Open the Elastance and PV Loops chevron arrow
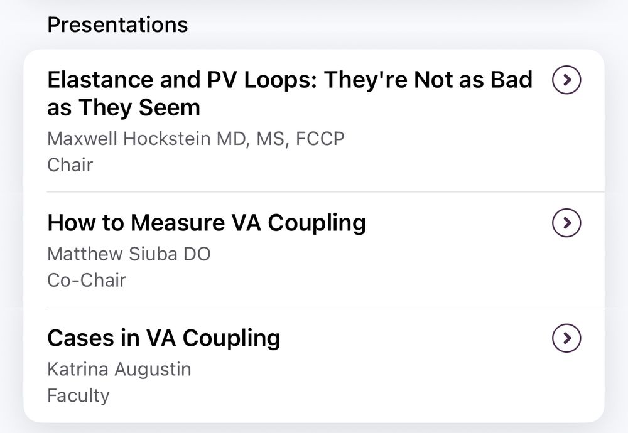Image resolution: width=628 pixels, height=433 pixels. pos(566,80)
